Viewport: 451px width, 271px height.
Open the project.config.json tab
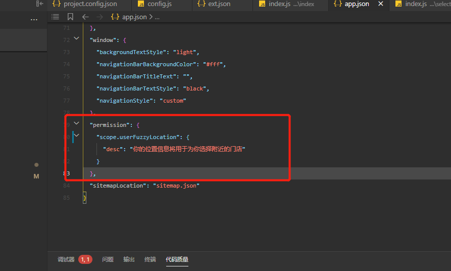click(85, 4)
